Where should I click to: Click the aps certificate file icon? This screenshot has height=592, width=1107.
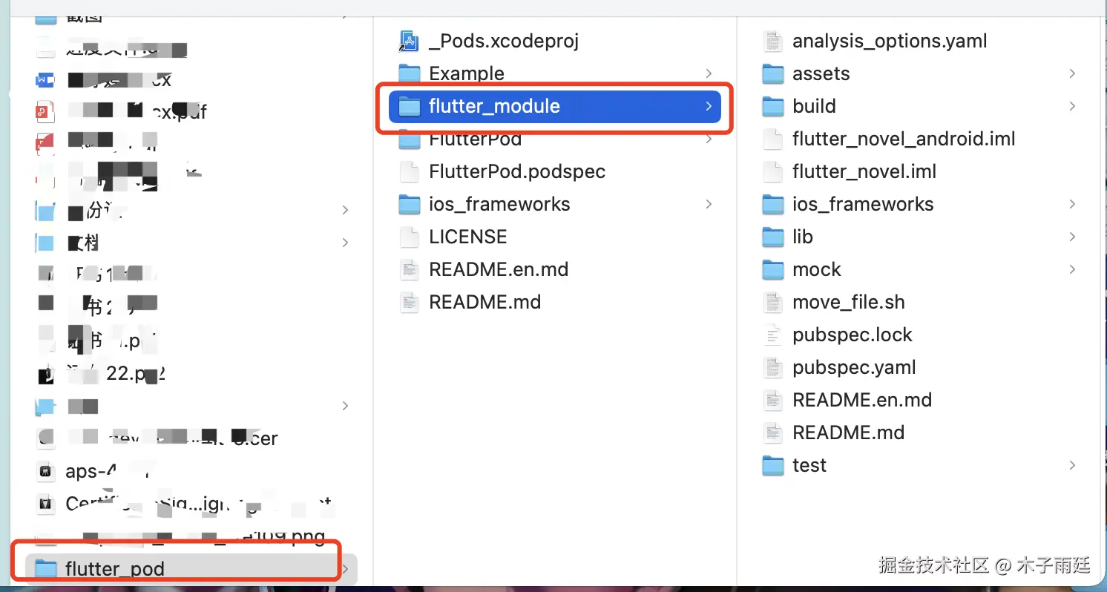[x=46, y=471]
